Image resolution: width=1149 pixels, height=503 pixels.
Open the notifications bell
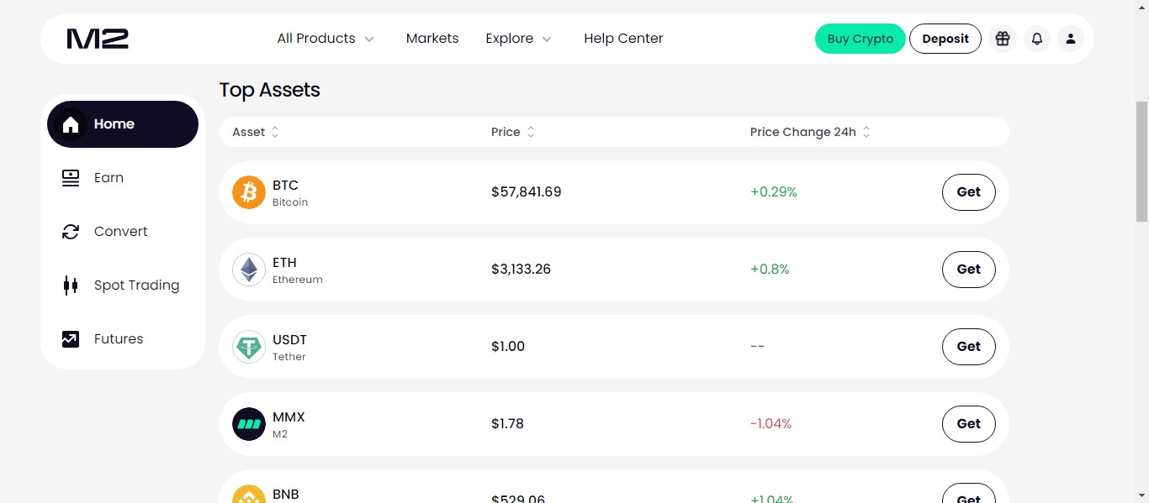(1036, 39)
